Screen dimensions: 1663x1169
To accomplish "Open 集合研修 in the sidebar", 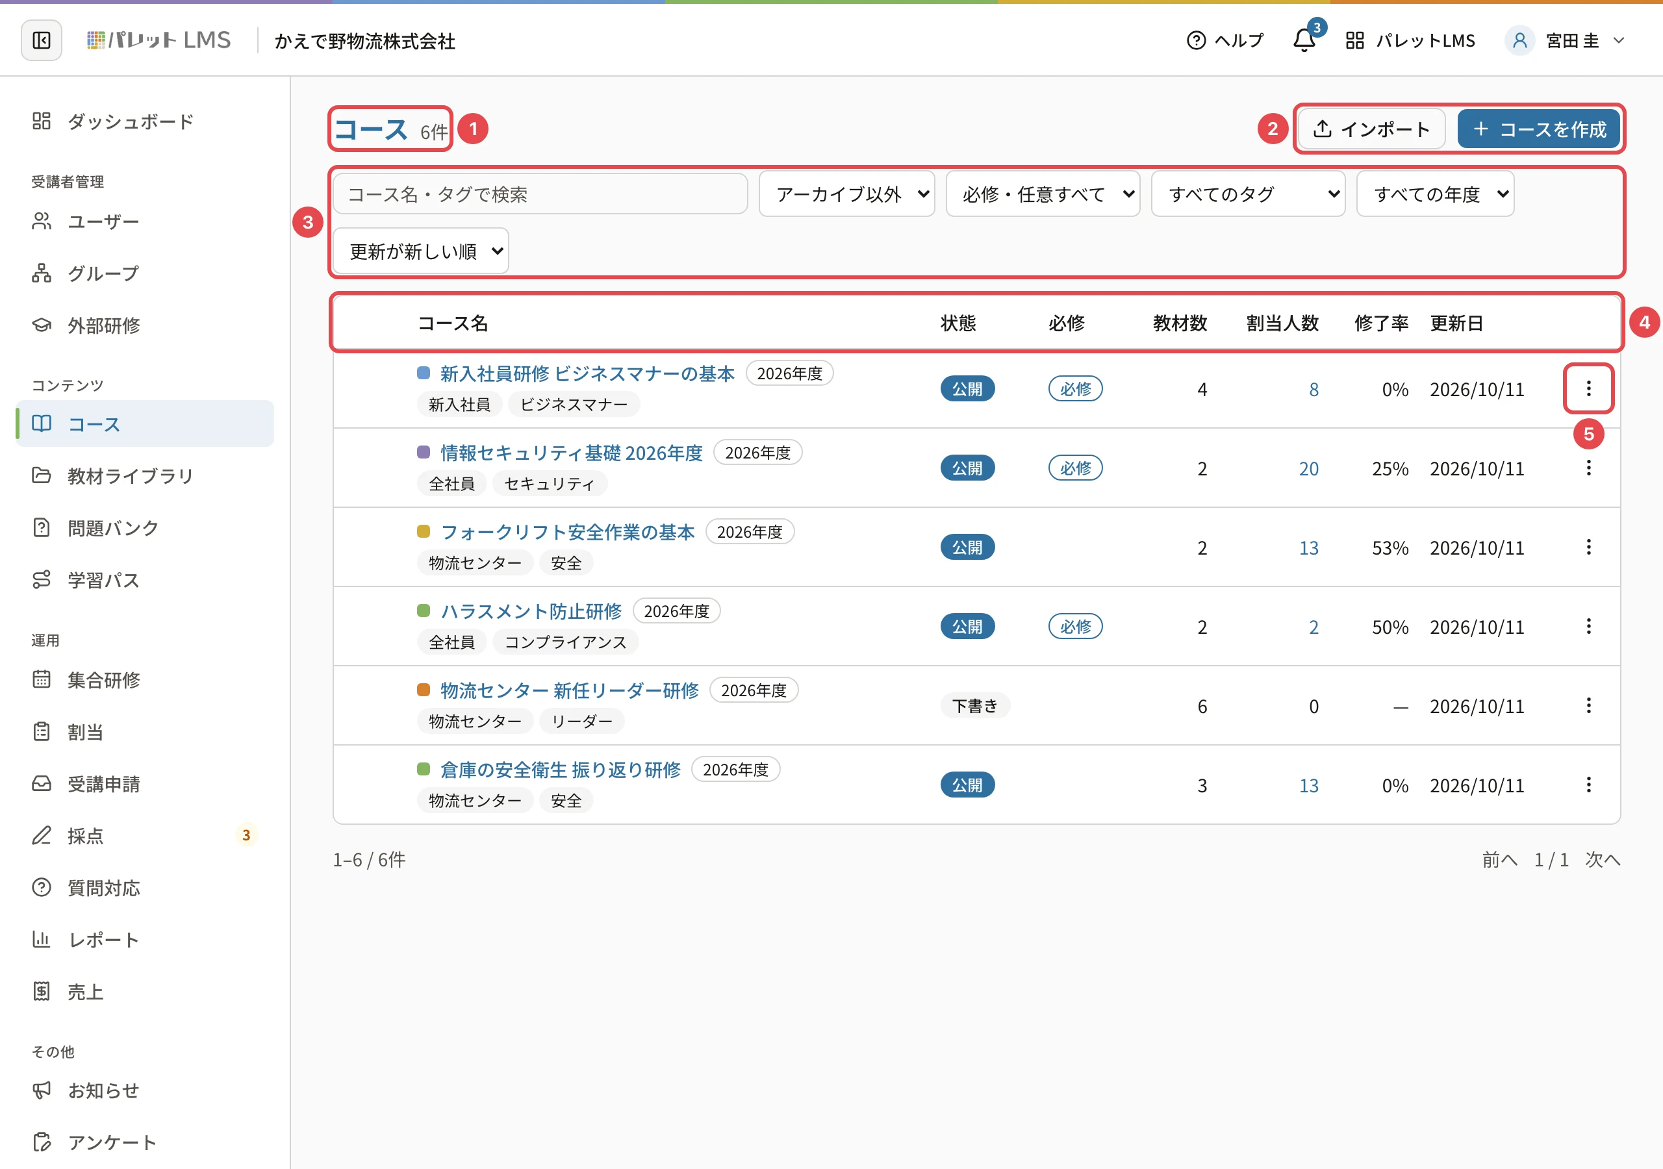I will 145,680.
